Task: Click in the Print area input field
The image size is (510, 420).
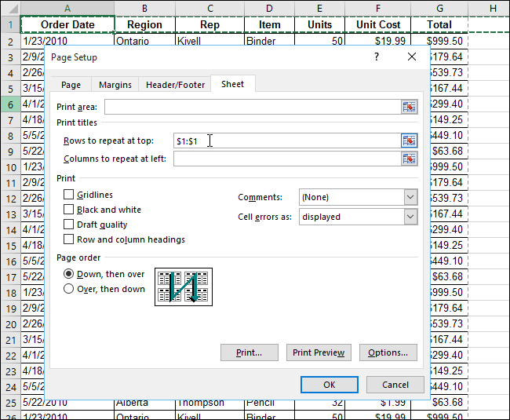Action: pos(251,107)
